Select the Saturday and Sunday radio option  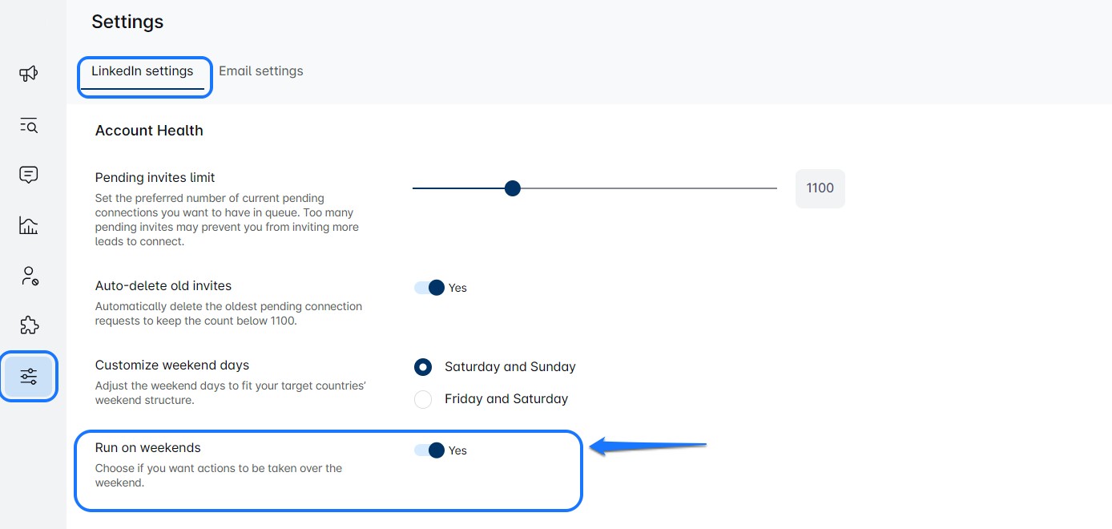(423, 367)
